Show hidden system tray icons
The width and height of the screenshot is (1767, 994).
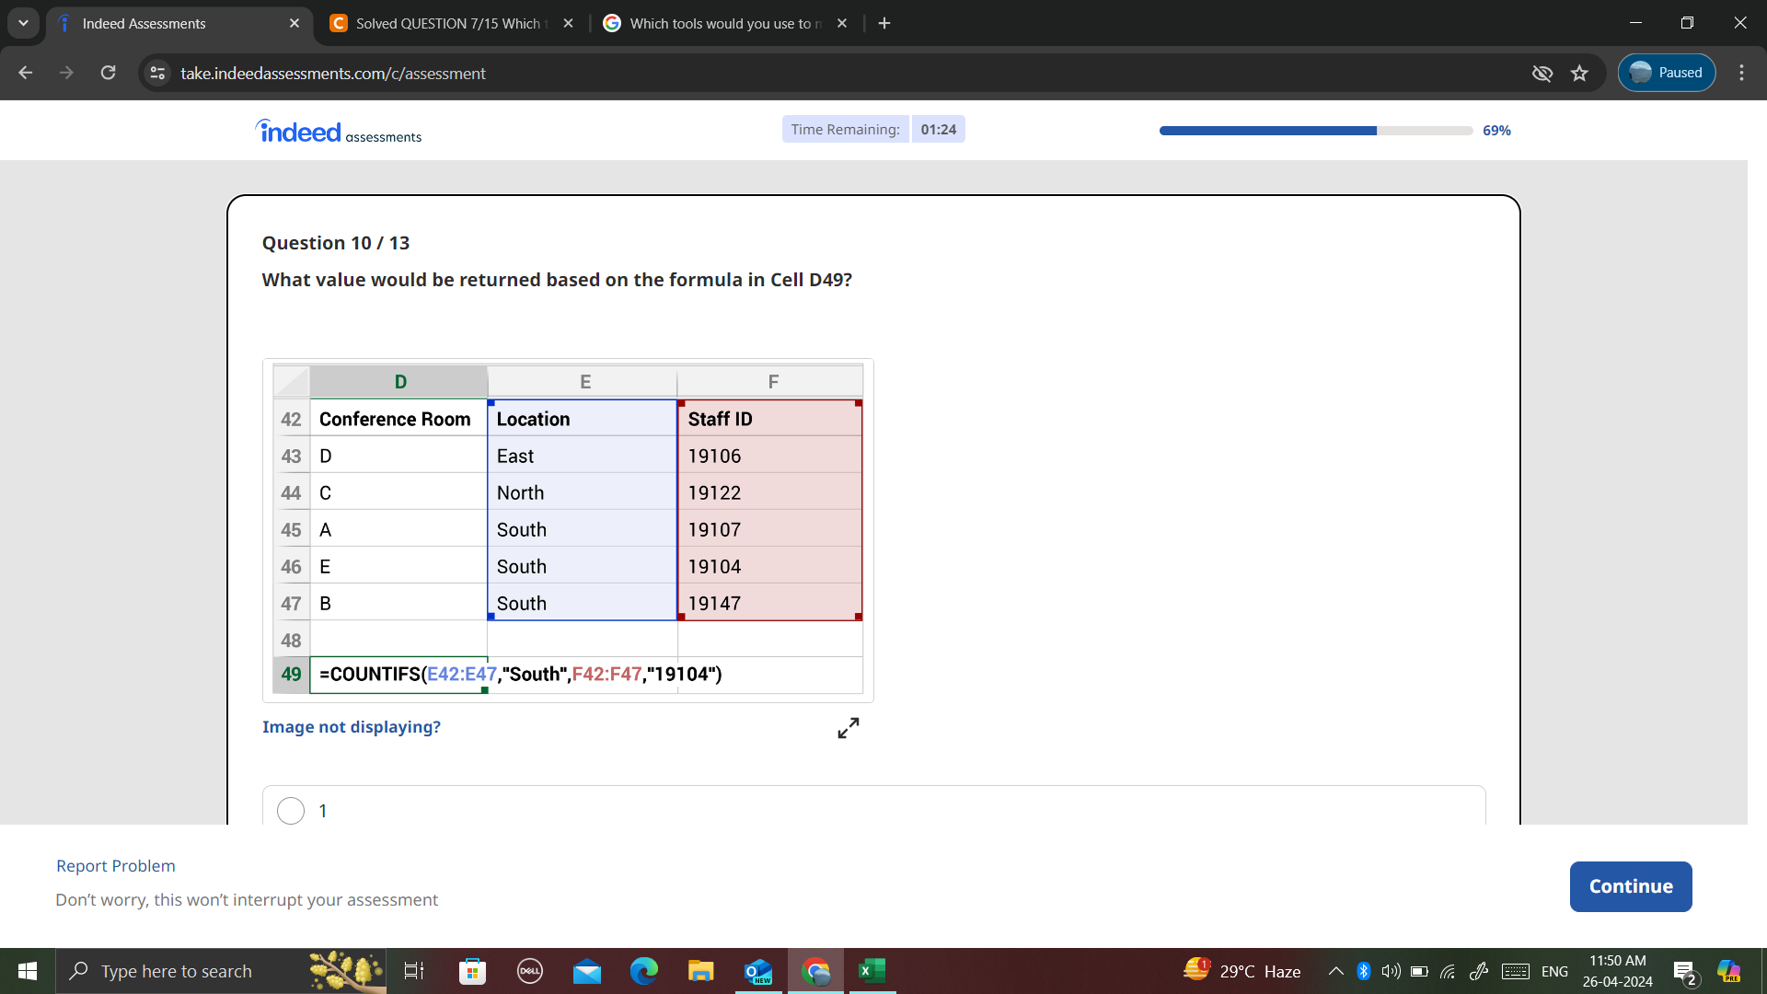click(1335, 971)
